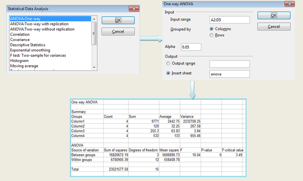
Task: Select the Columns grouping option
Action: pyautogui.click(x=211, y=29)
